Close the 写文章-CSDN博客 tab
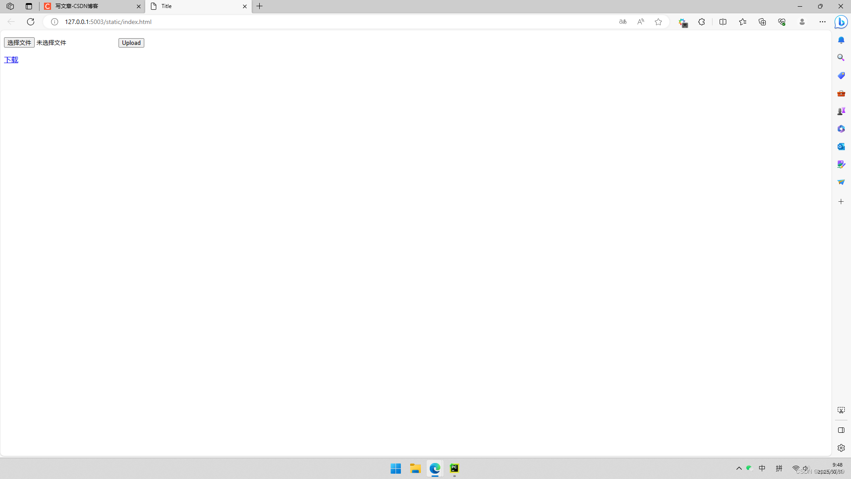 click(139, 6)
